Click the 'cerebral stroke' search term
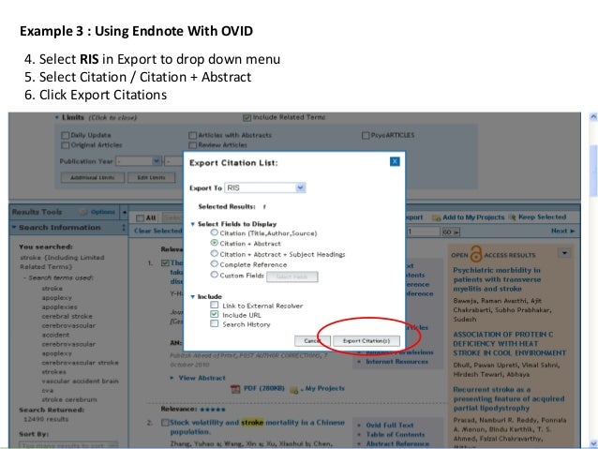598x449 pixels. coord(67,316)
